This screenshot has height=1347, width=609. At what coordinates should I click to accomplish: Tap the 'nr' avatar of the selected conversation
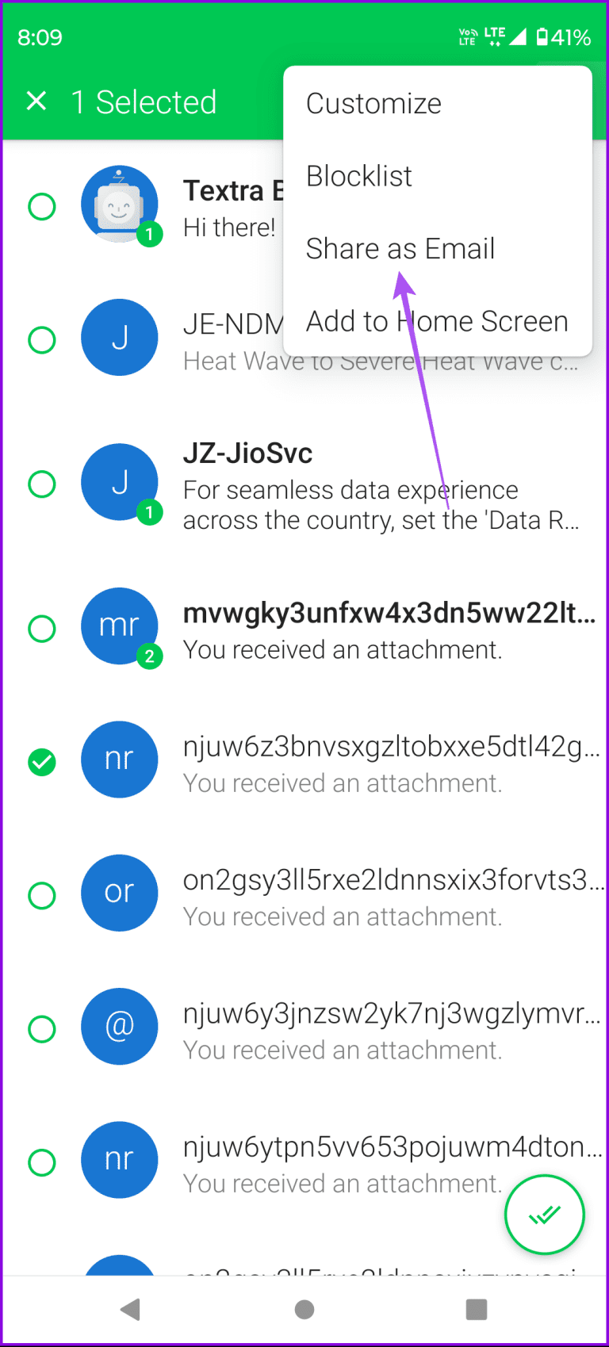tap(120, 759)
